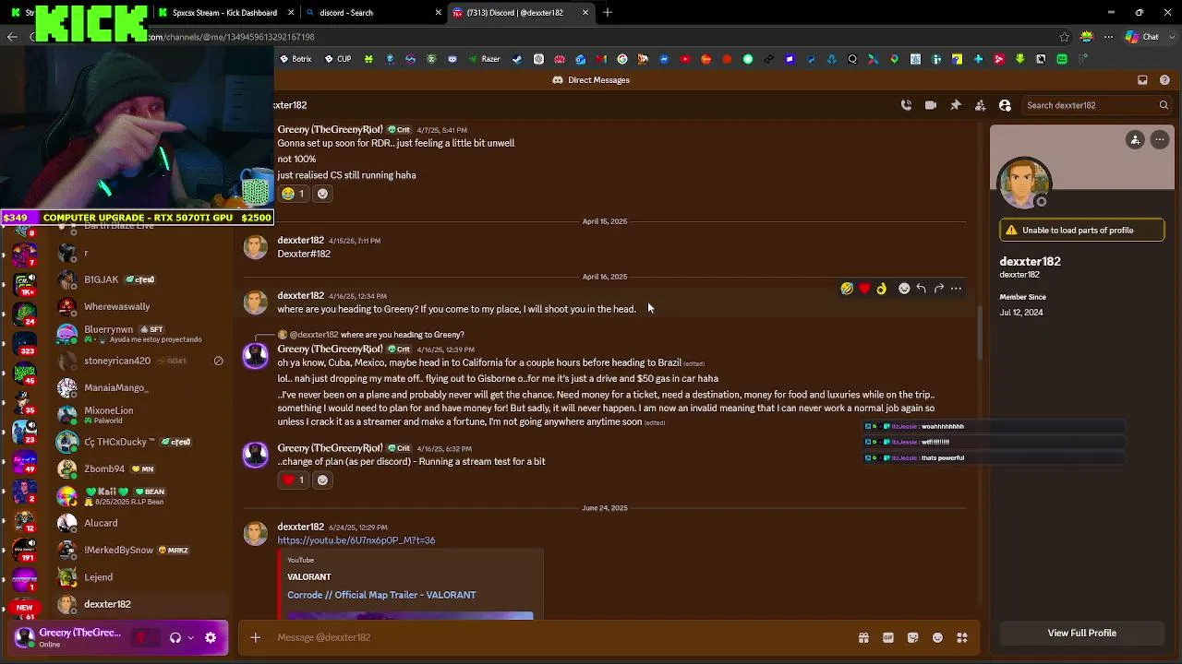Open the browser Chat sidebar button

pos(1142,37)
